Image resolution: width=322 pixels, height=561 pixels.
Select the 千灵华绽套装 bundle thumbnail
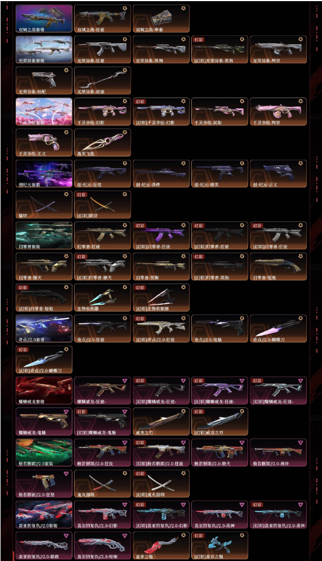[44, 112]
